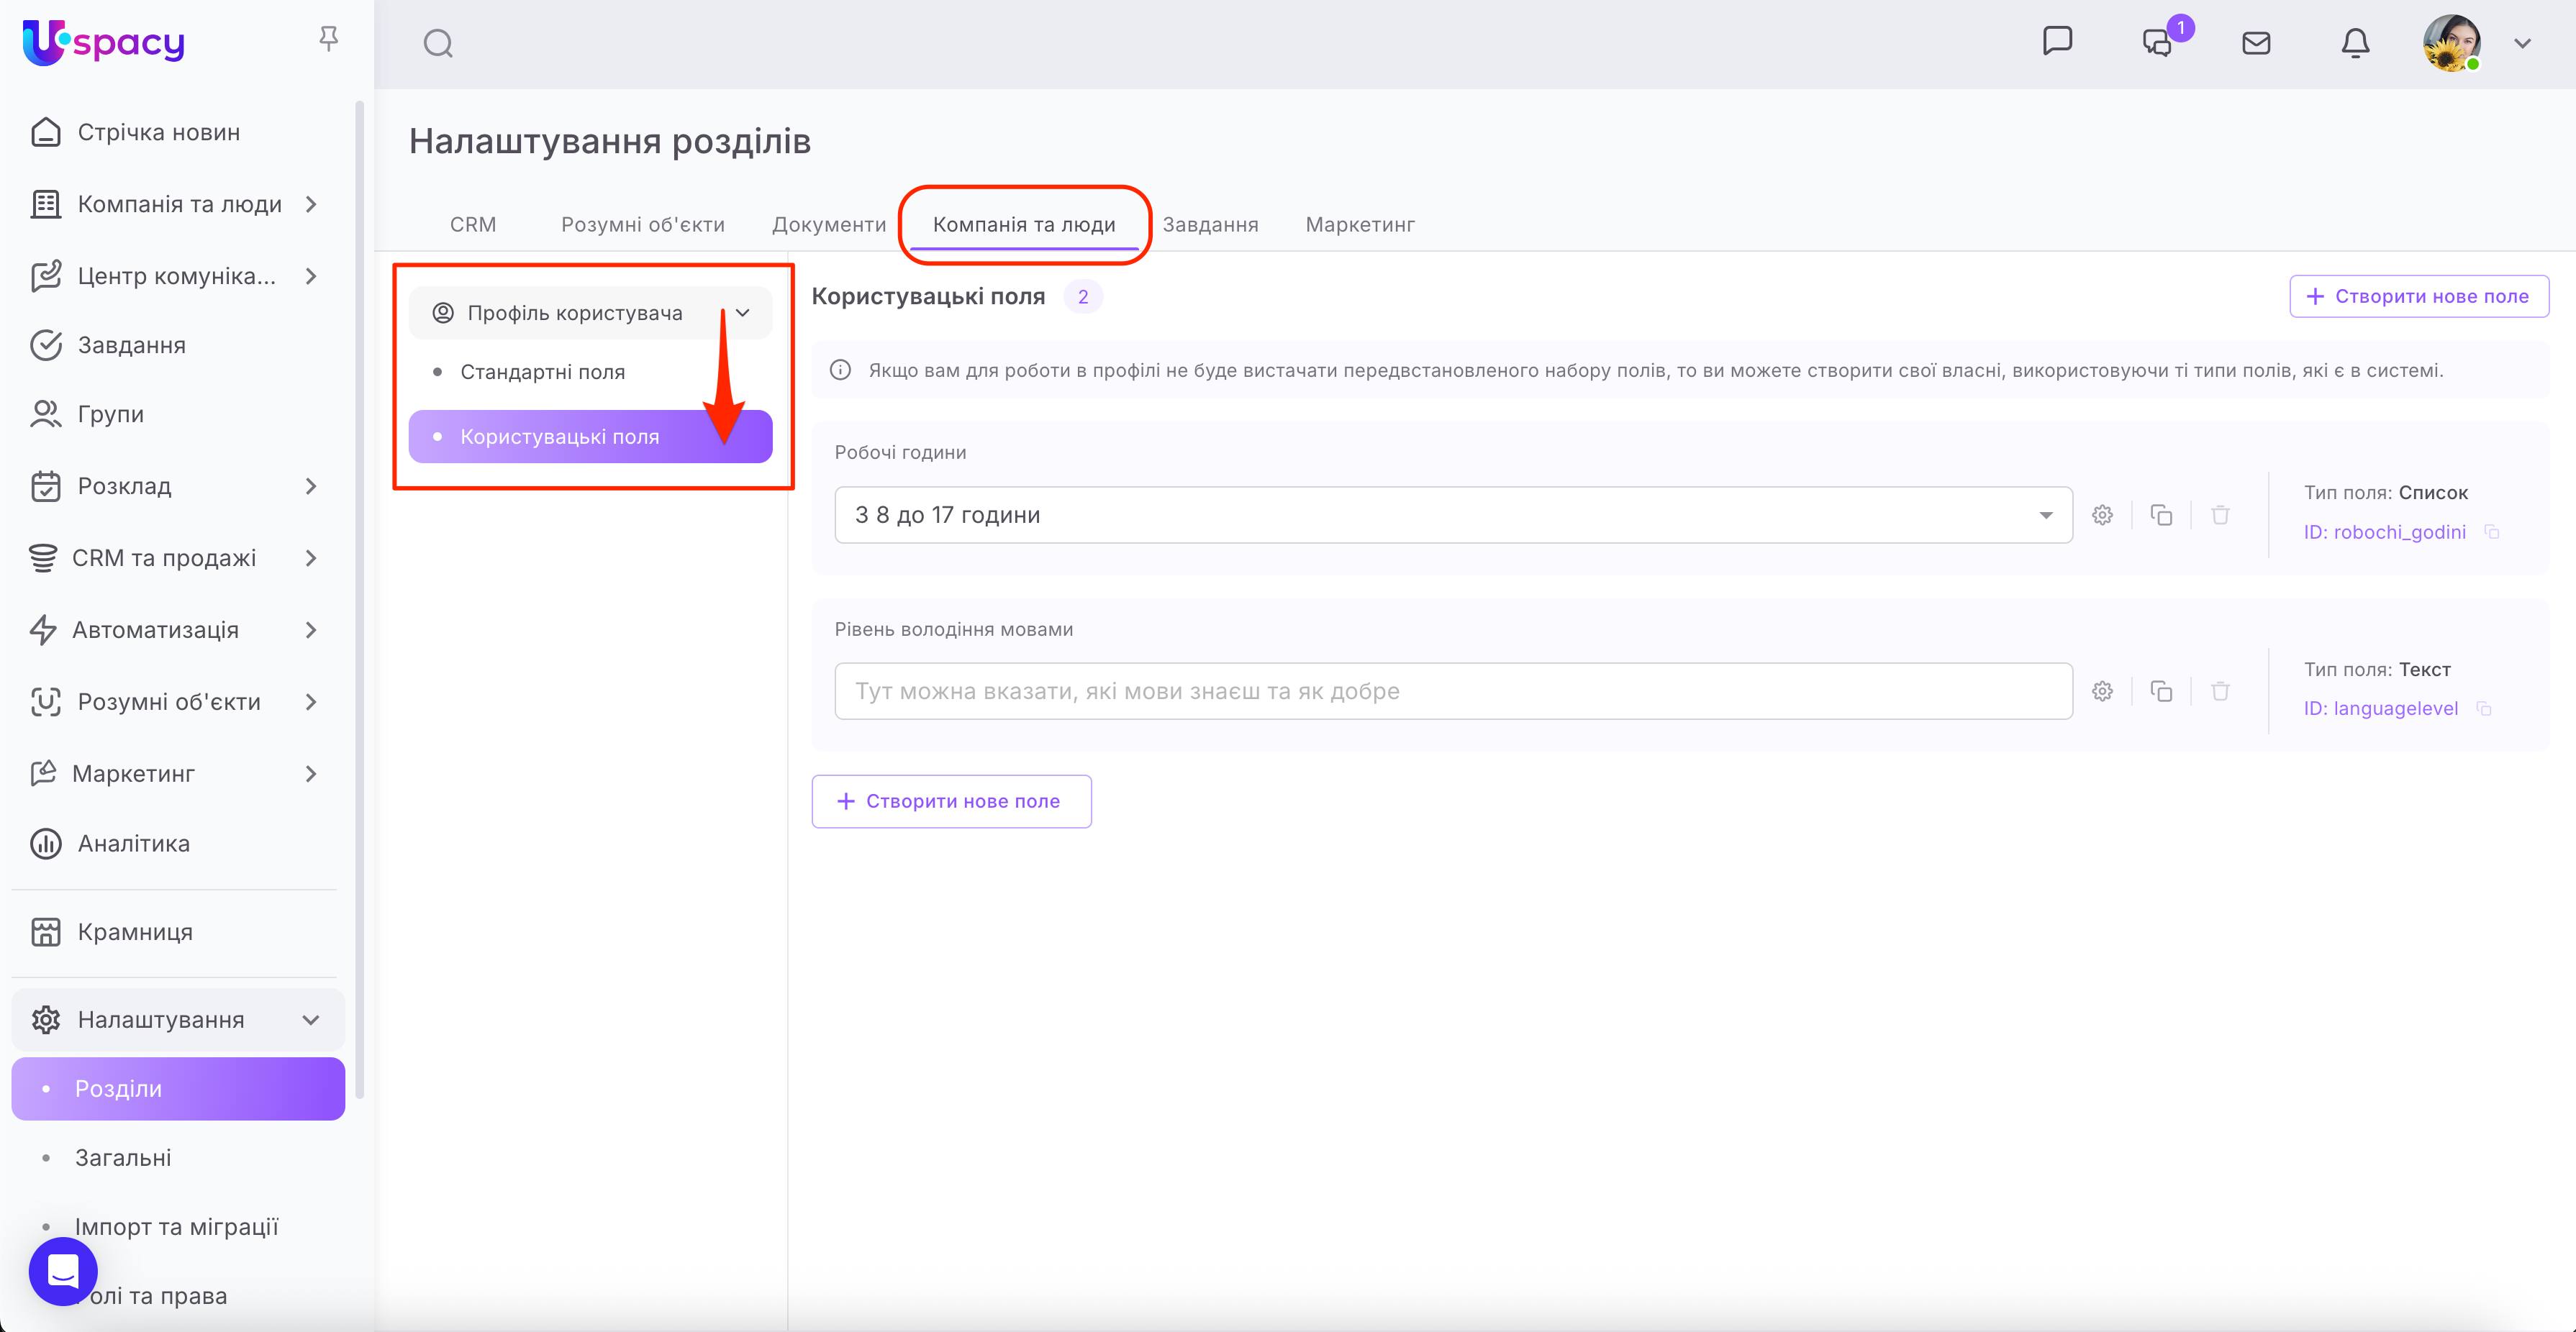2576x1332 pixels.
Task: Switch to the Маркетинг tab
Action: tap(1359, 225)
